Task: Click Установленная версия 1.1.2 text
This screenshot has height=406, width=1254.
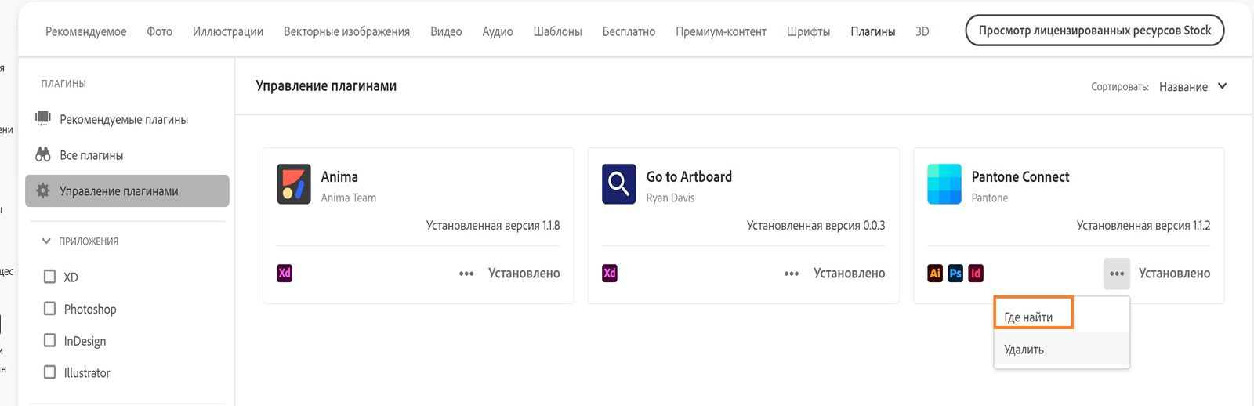Action: pyautogui.click(x=1143, y=226)
